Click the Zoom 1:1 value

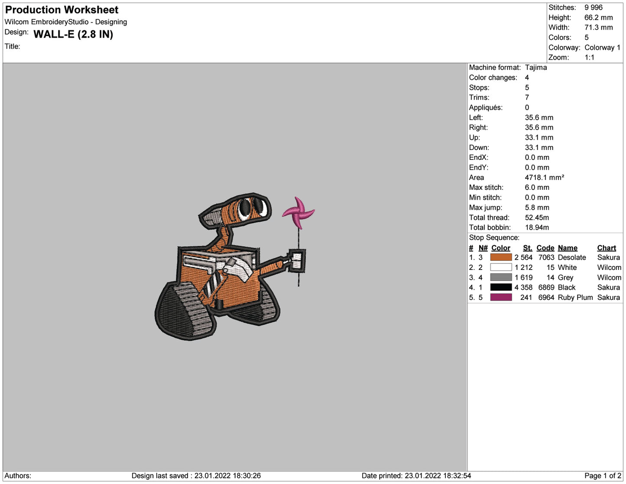(590, 57)
